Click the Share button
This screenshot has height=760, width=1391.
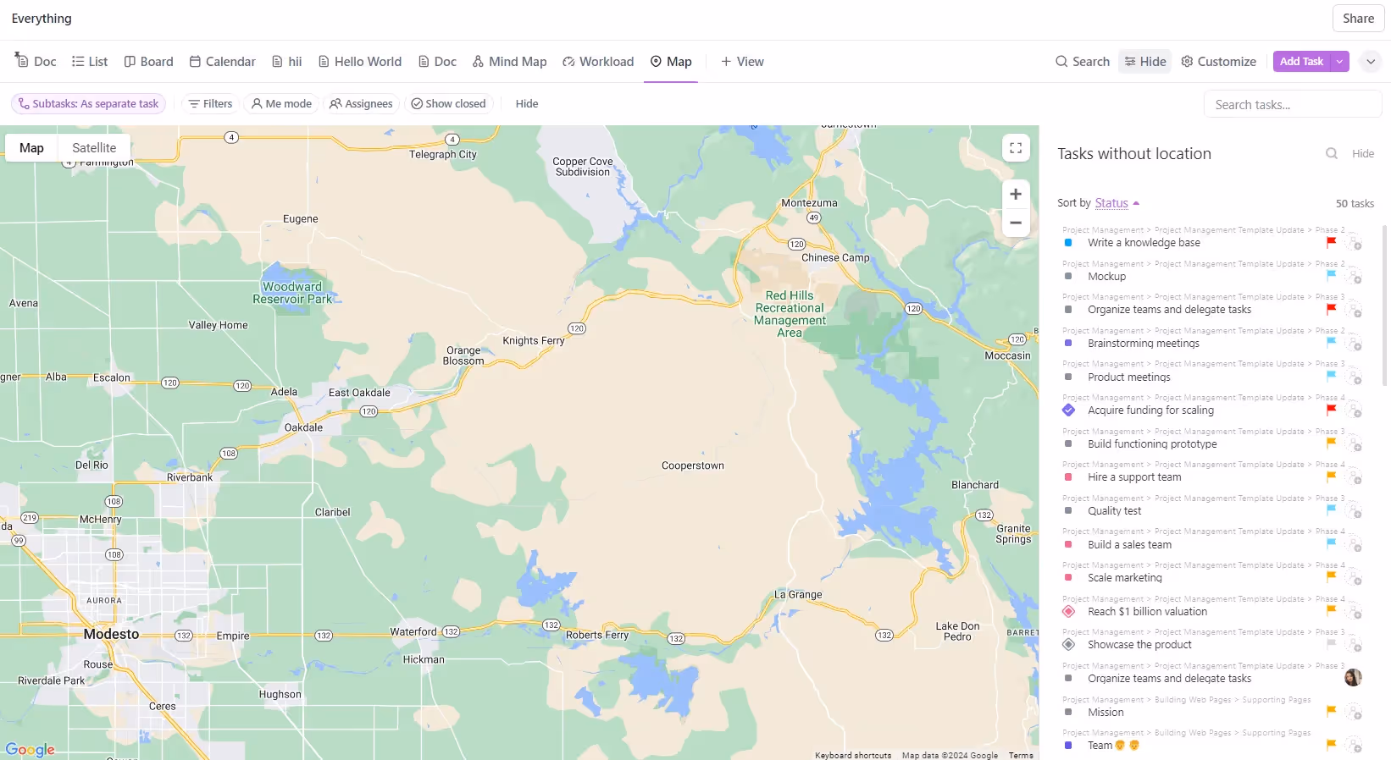(1358, 18)
